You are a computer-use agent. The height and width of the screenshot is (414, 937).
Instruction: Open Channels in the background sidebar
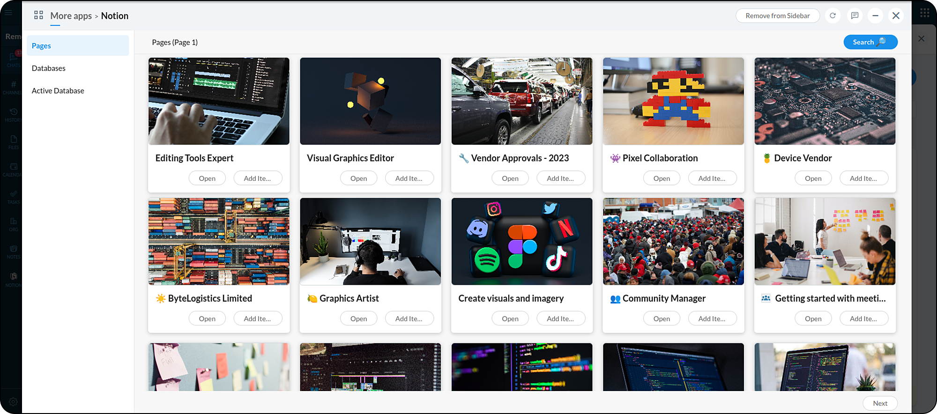coord(13,87)
